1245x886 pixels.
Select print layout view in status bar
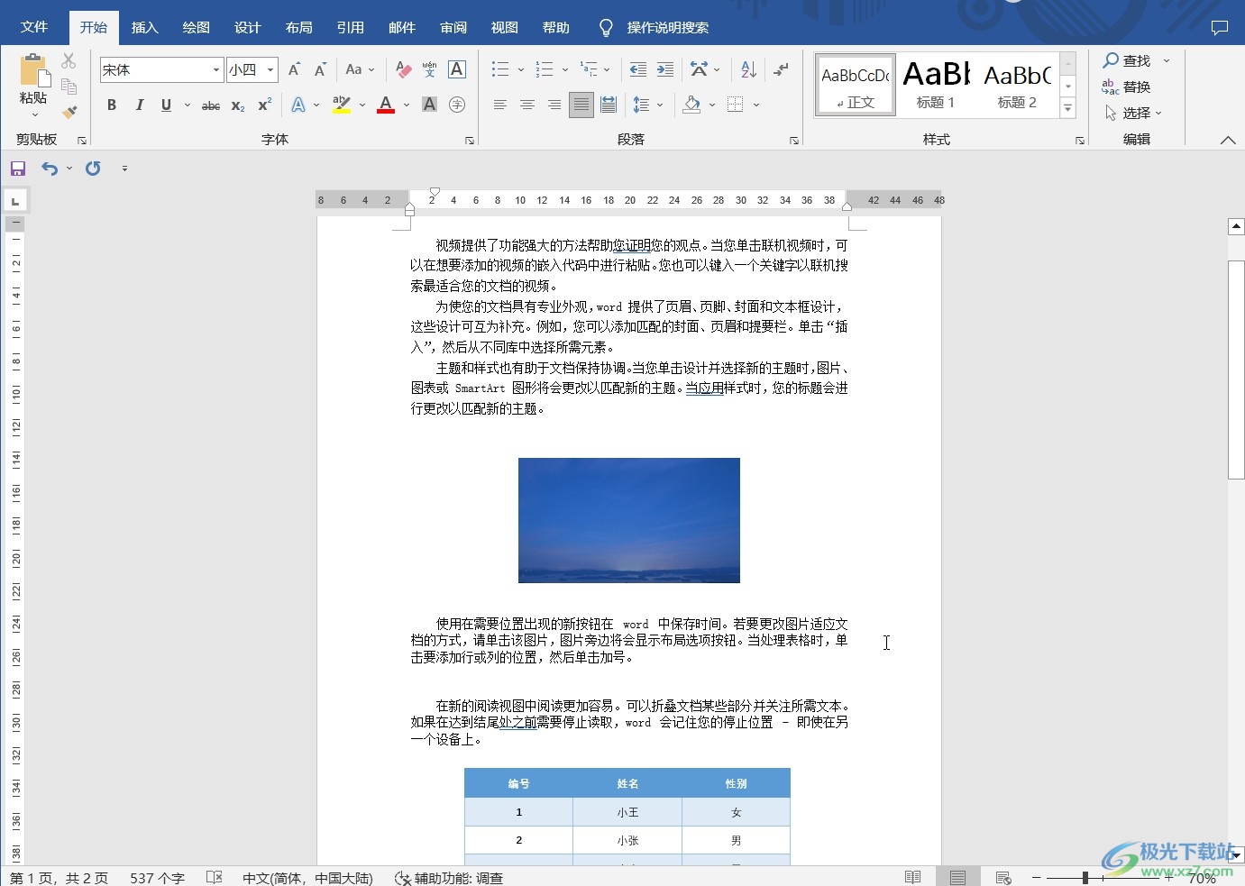coord(957,877)
